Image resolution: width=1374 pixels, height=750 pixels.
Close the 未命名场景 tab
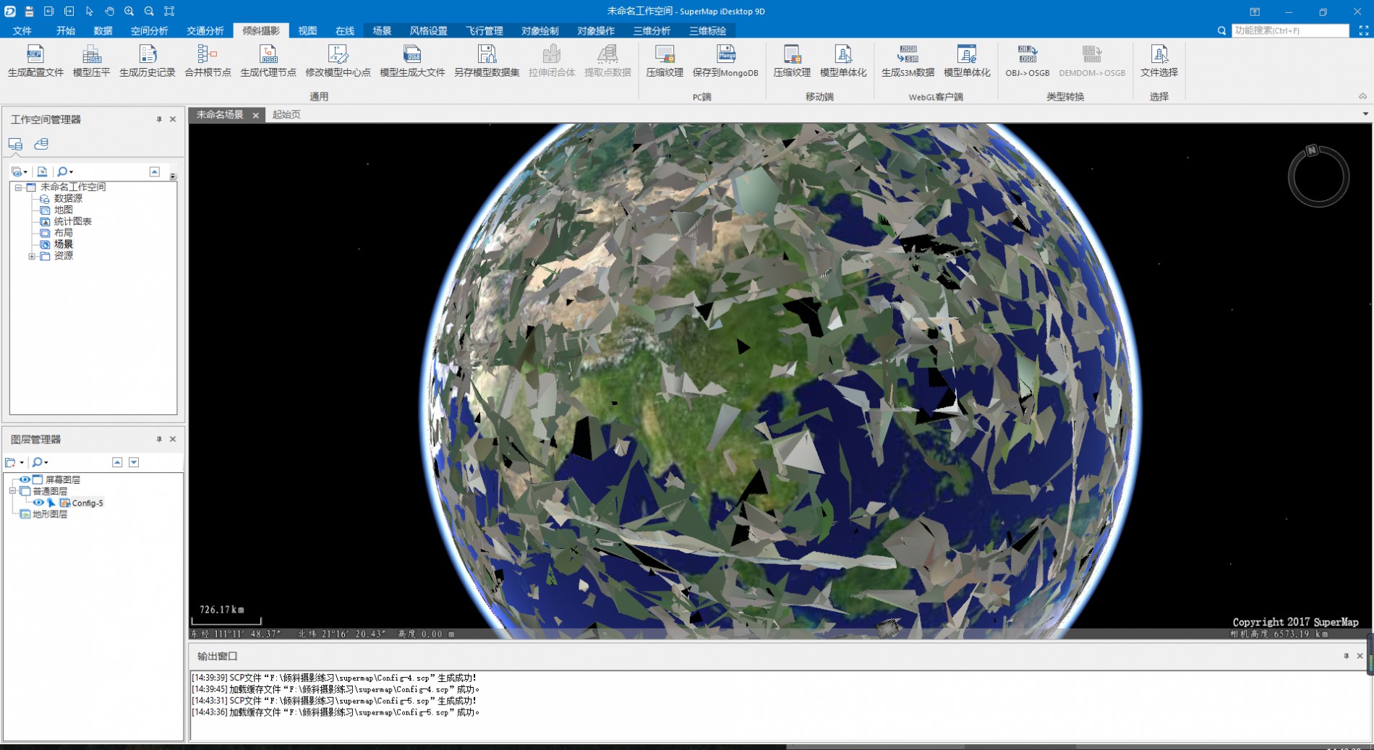[x=255, y=115]
